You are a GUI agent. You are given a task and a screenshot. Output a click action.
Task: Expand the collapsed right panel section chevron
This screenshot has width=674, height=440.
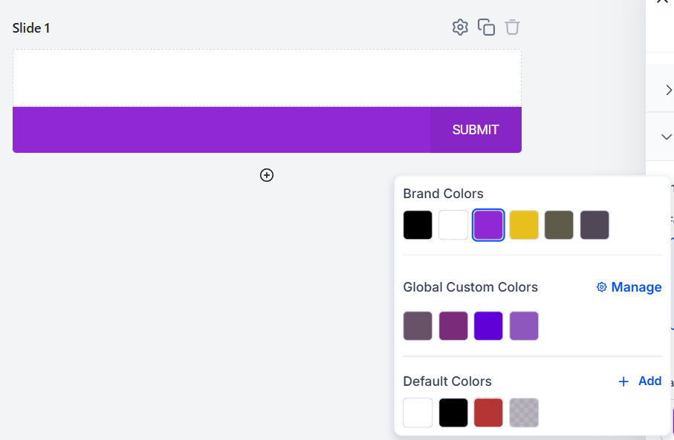[x=669, y=89]
